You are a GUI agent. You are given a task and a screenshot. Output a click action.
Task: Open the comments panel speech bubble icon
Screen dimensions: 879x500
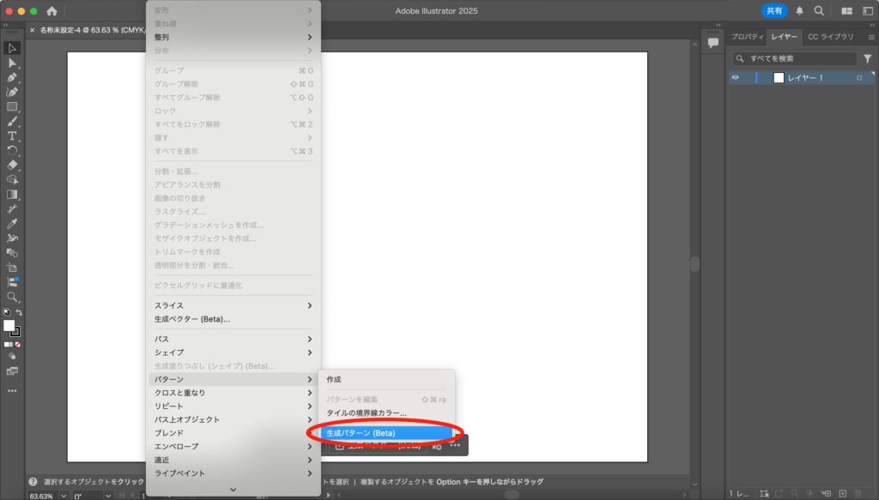pyautogui.click(x=712, y=43)
